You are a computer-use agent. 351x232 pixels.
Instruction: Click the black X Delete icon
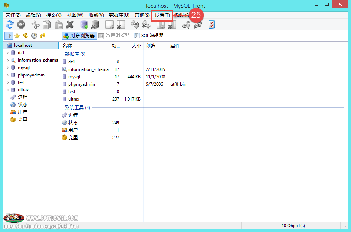click(70, 24)
